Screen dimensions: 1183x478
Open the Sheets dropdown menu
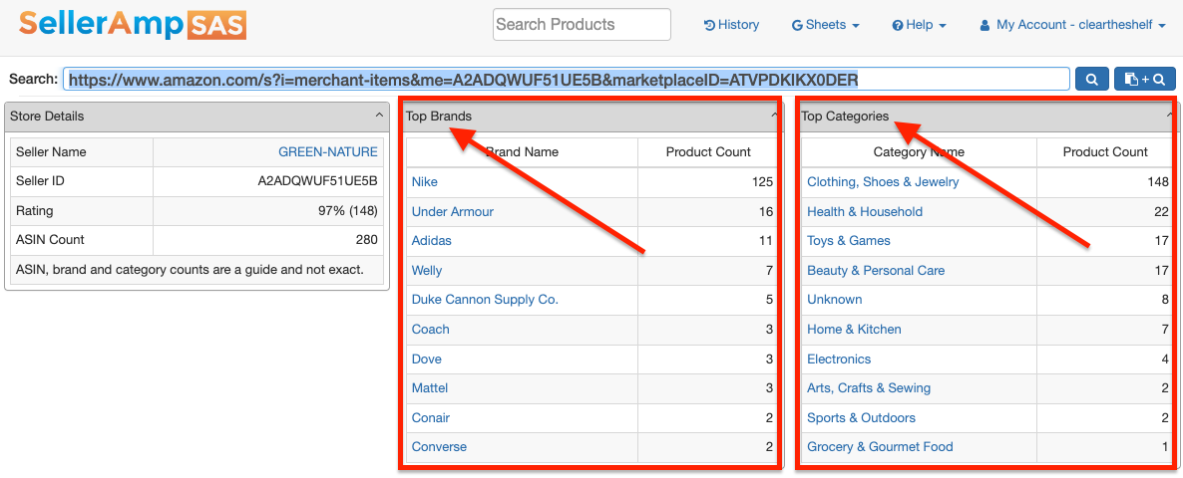click(x=825, y=25)
